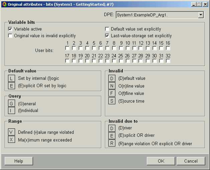210x170 pixels.
Task: Click the G box for General query
Action: click(12, 104)
